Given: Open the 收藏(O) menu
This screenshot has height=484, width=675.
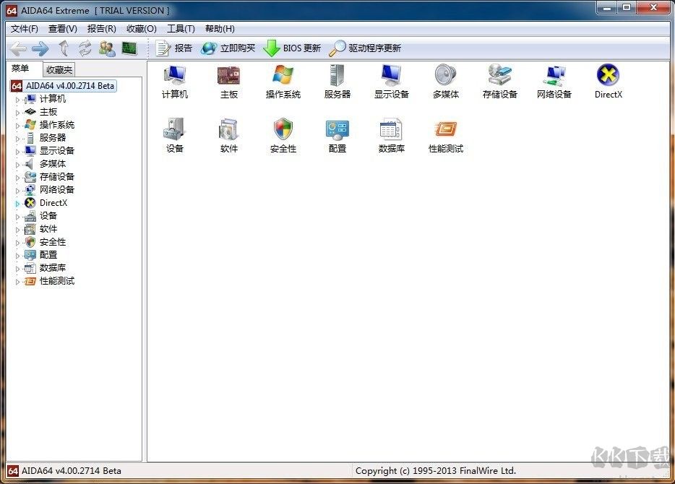Looking at the screenshot, I should [141, 29].
